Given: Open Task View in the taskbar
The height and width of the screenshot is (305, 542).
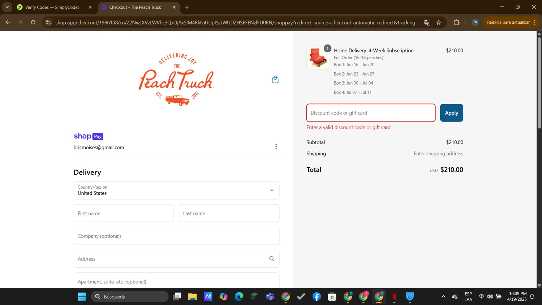Looking at the screenshot, I should [177, 297].
